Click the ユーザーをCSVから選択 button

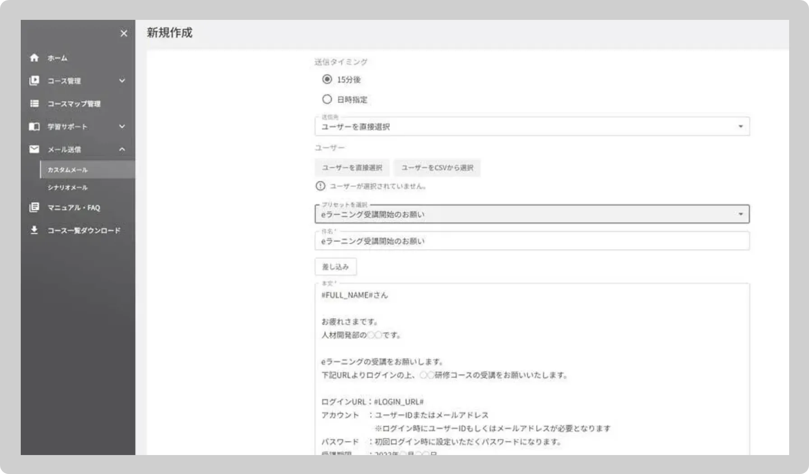(x=437, y=167)
